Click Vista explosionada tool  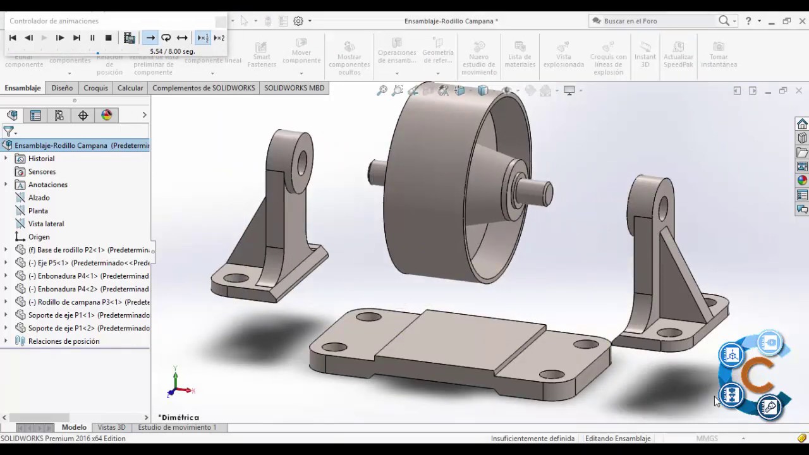(x=563, y=55)
